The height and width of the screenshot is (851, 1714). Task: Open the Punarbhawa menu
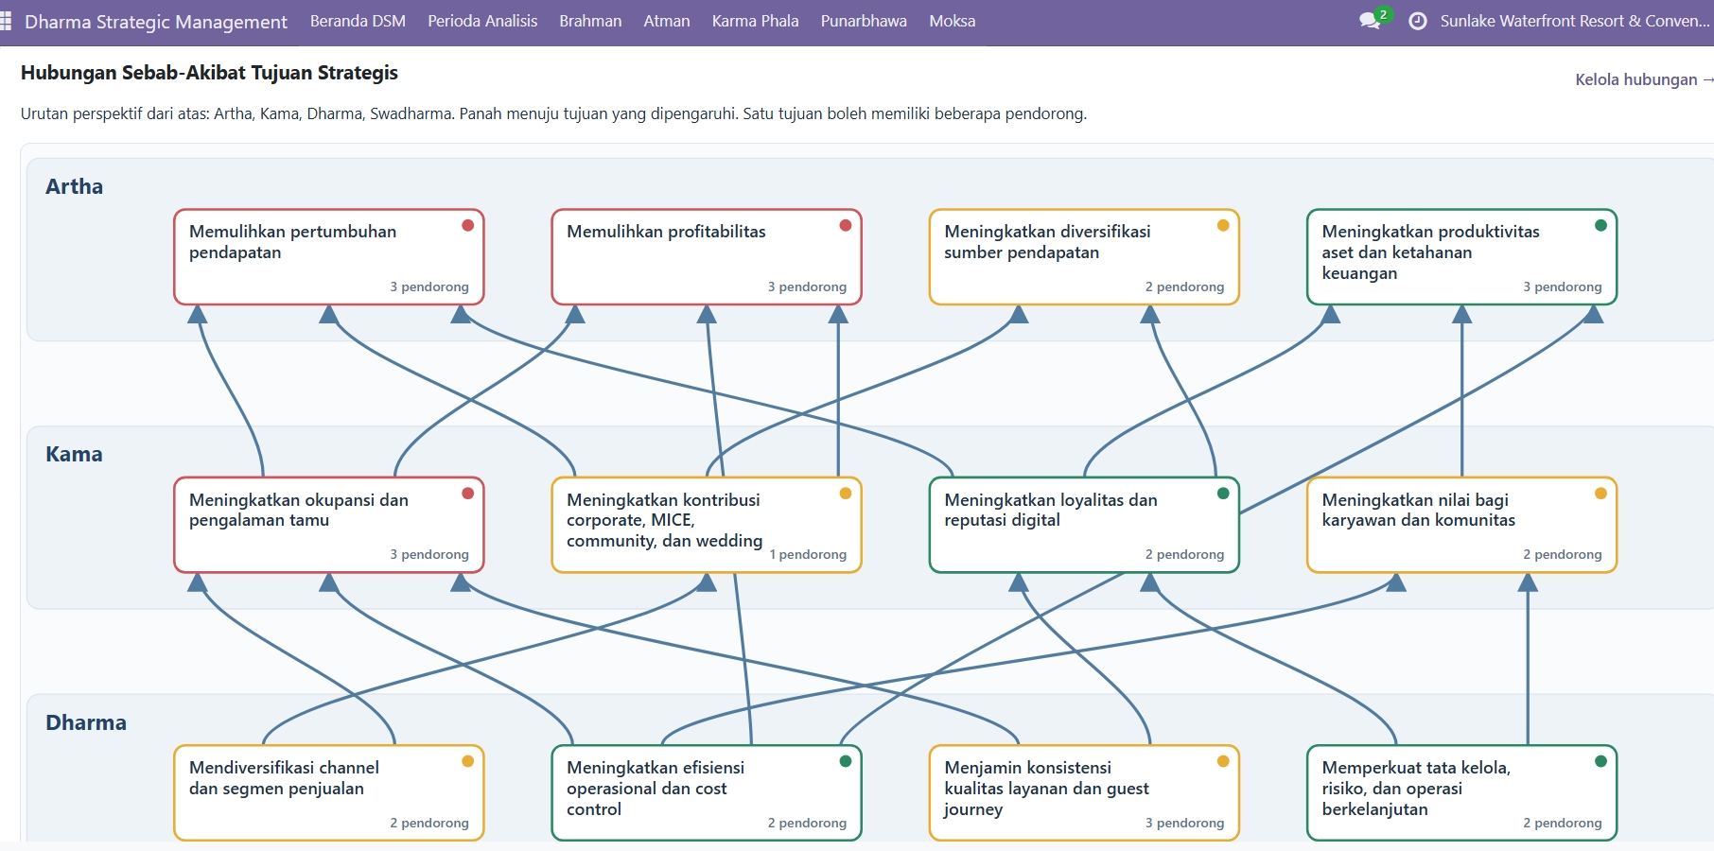[864, 21]
